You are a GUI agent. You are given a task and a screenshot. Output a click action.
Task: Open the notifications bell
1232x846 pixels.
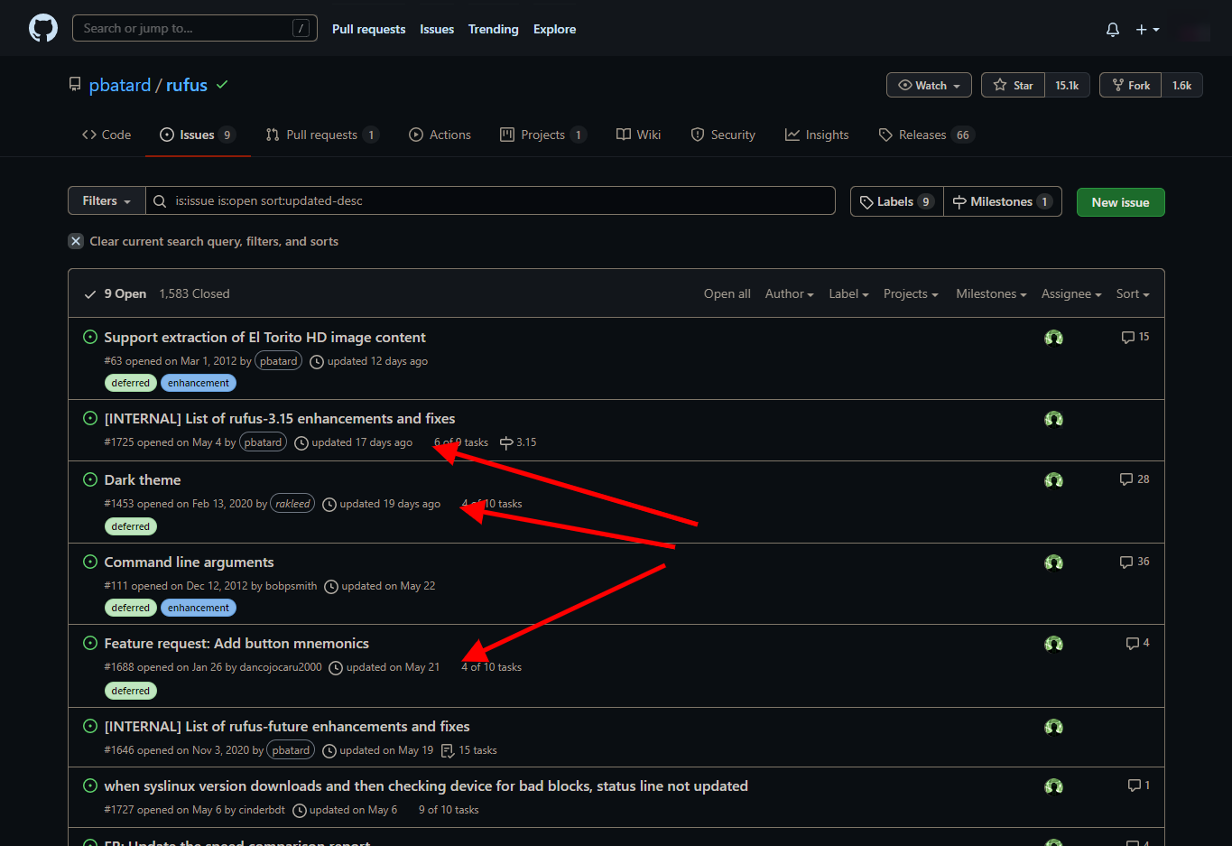[1113, 29]
